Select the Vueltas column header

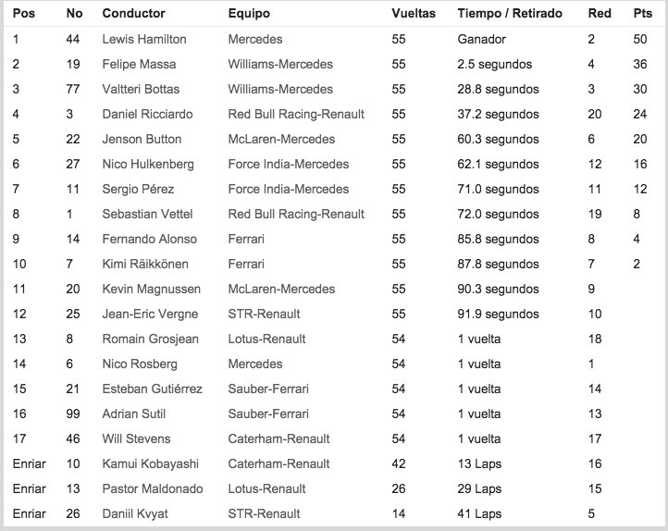pyautogui.click(x=414, y=14)
